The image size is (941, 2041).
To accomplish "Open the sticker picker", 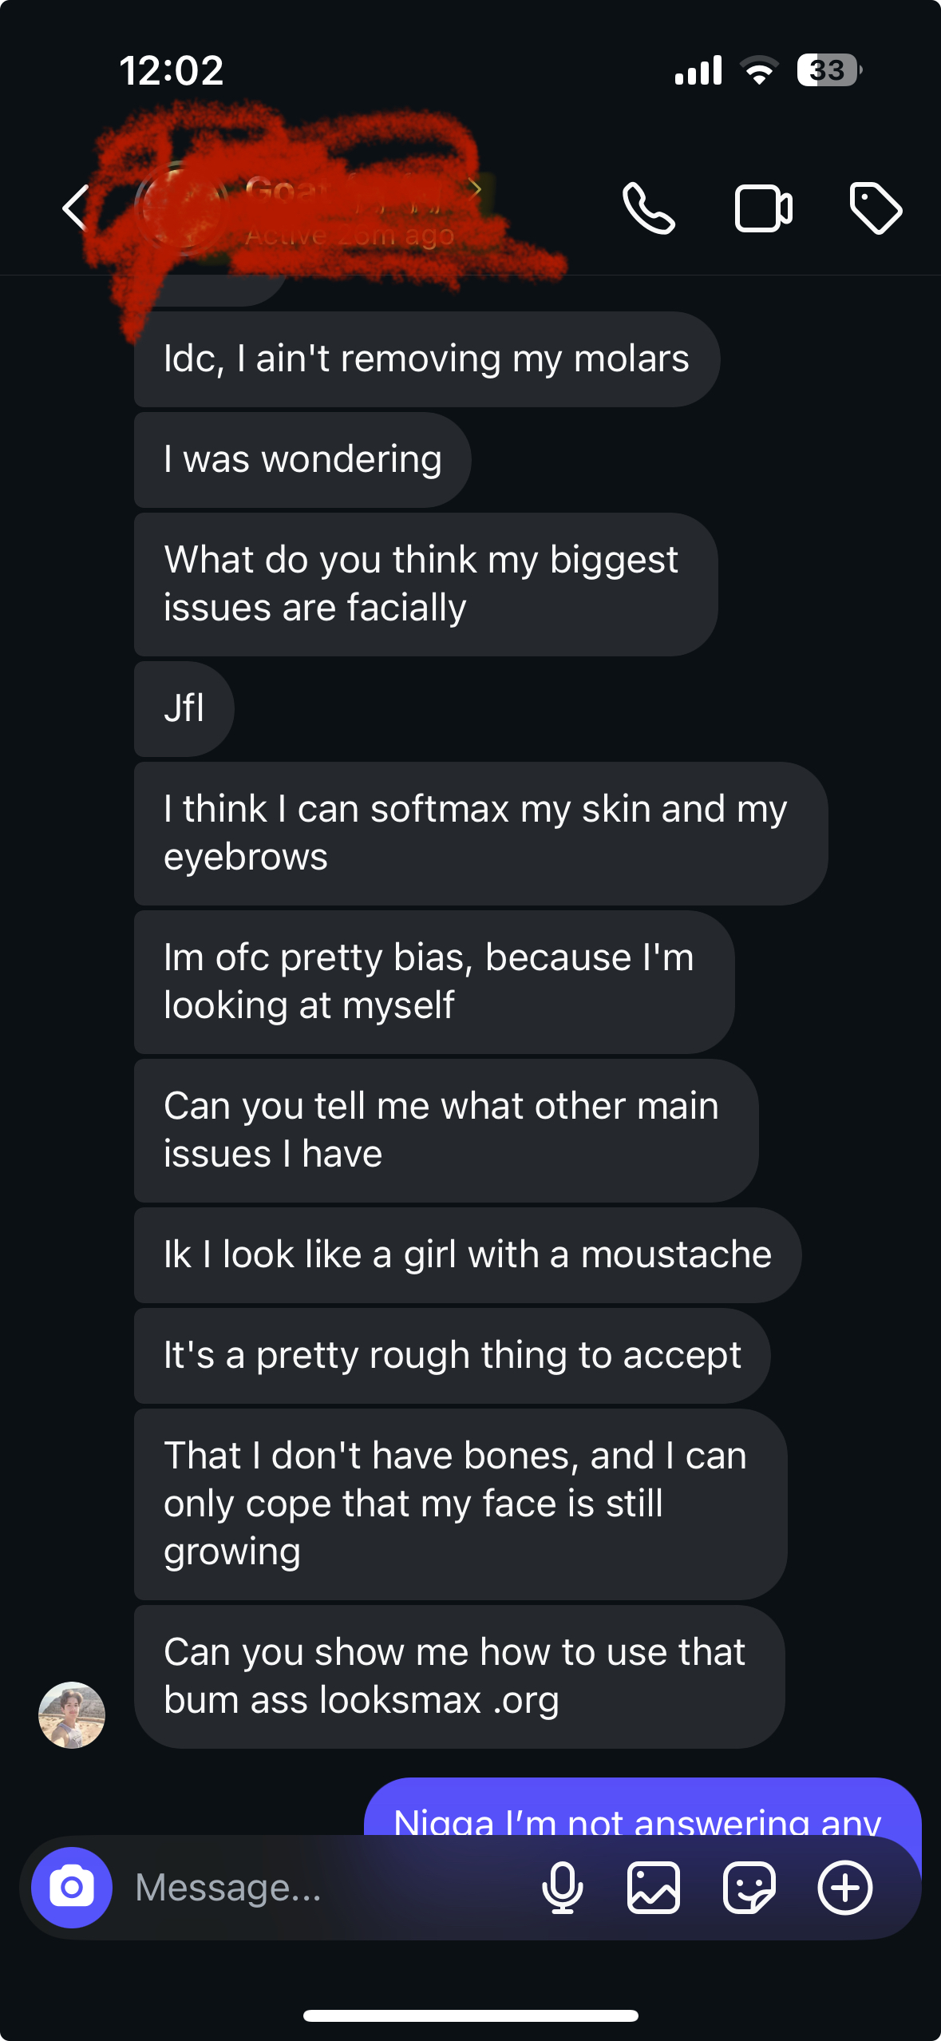I will tap(749, 1888).
